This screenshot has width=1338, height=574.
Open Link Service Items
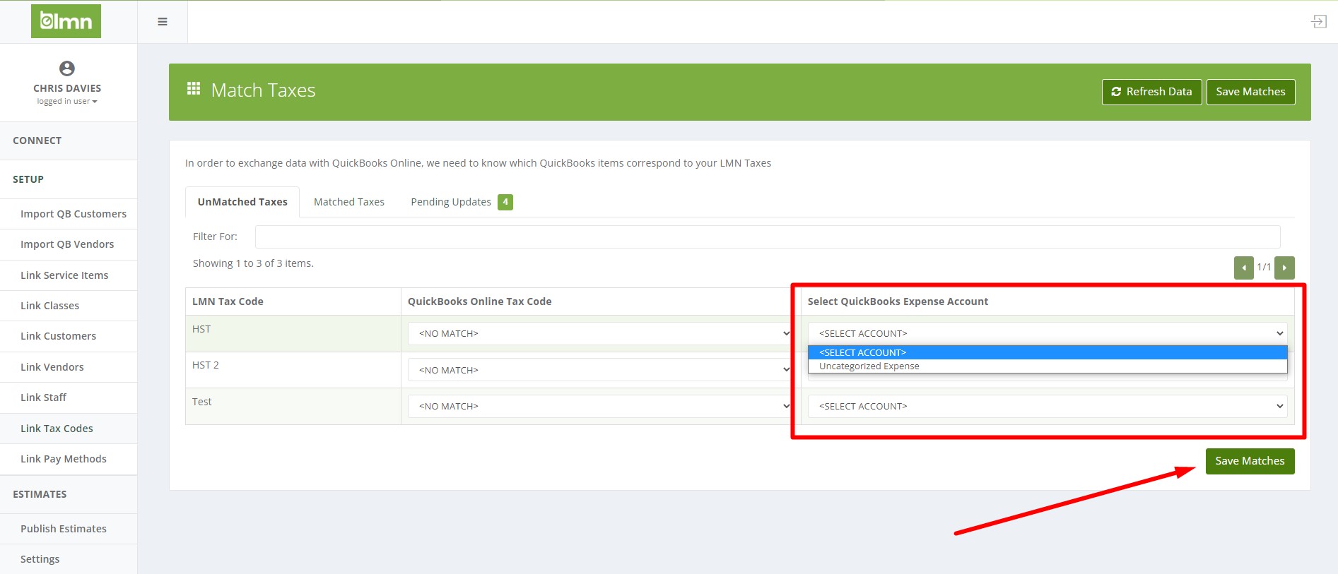69,275
